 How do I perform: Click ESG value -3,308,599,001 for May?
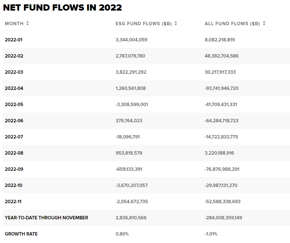132,105
